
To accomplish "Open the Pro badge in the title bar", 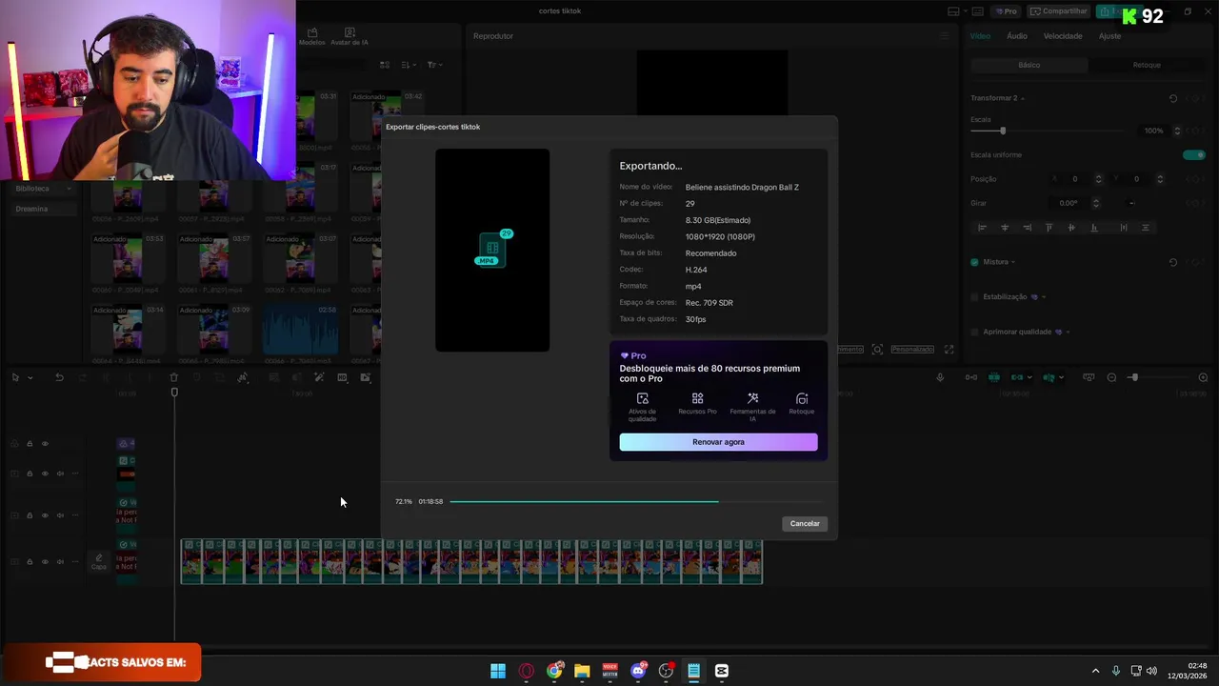I will tap(1006, 11).
